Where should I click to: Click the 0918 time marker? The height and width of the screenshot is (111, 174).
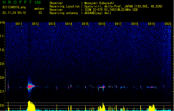pyautogui.click(x=135, y=24)
